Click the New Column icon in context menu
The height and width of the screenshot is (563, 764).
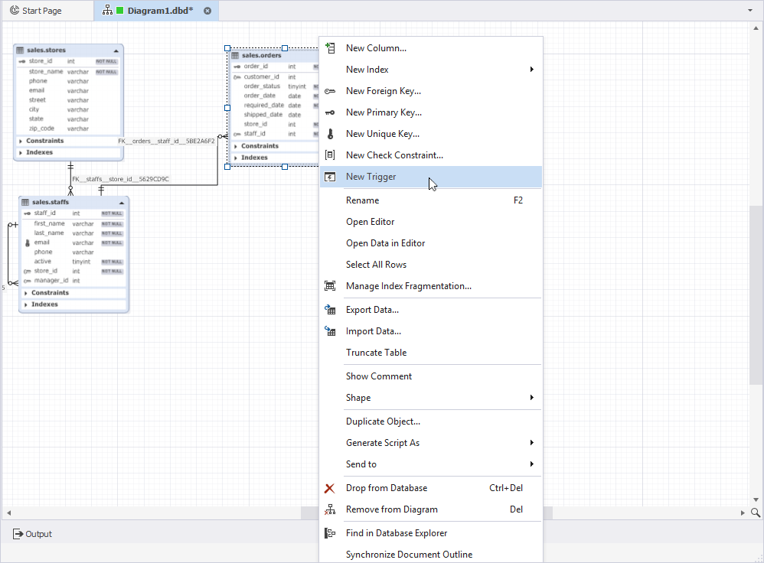point(330,47)
